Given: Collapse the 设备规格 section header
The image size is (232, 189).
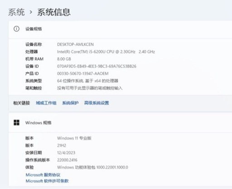Looking at the screenshot, I should pyautogui.click(x=121, y=29).
